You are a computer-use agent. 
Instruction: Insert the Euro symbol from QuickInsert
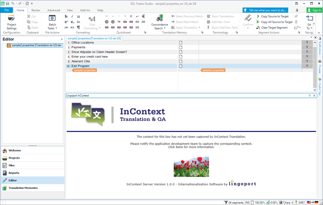click(143, 16)
